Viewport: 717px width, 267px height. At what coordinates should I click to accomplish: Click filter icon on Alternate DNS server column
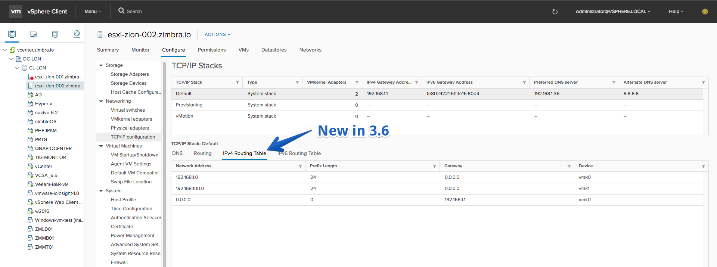(704, 83)
